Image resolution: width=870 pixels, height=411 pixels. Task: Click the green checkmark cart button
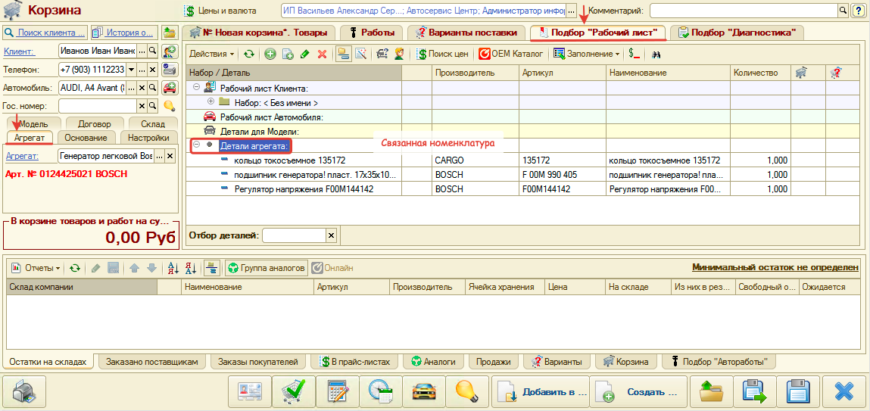293,391
